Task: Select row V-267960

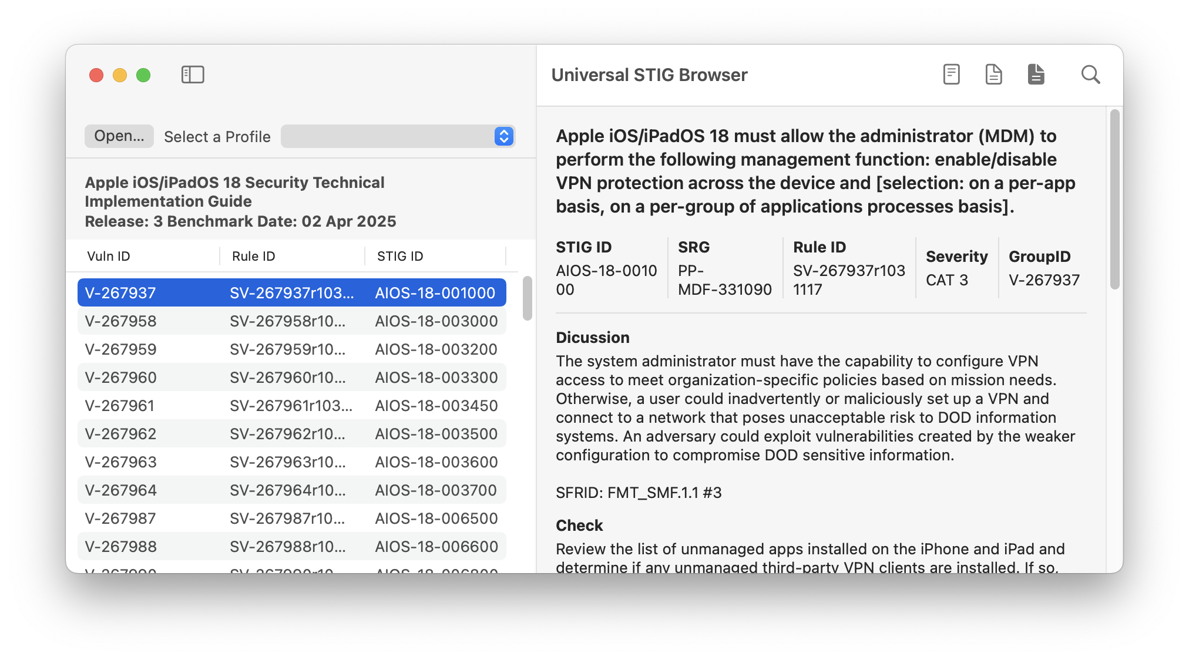Action: [x=291, y=377]
